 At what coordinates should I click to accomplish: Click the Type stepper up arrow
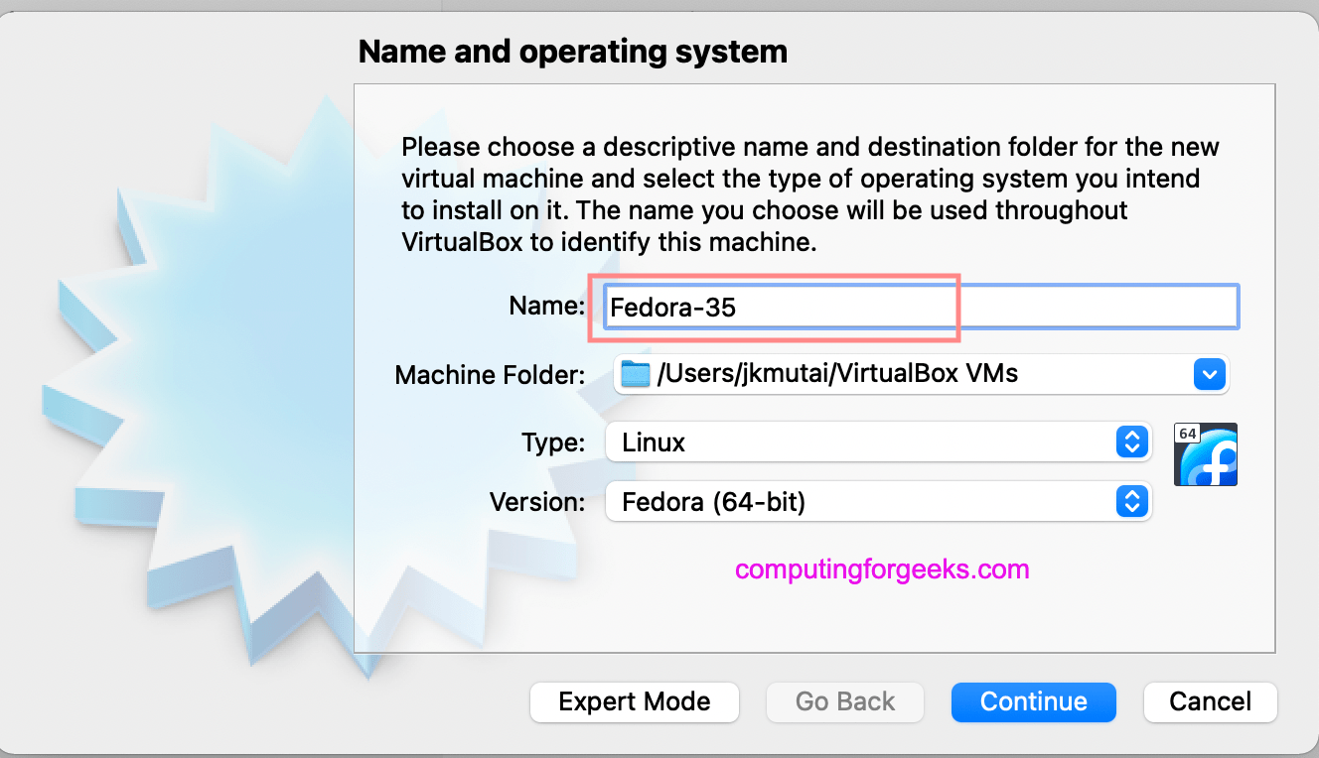click(1131, 438)
